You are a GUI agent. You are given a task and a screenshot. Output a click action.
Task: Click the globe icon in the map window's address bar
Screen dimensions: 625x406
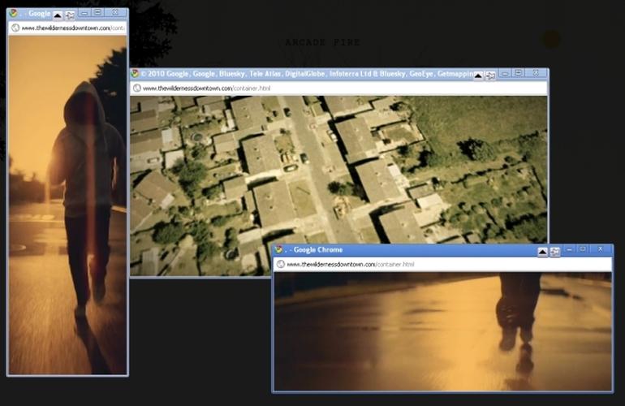coord(137,88)
